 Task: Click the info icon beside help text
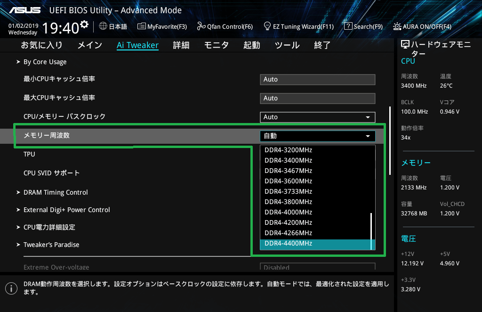coord(11,288)
